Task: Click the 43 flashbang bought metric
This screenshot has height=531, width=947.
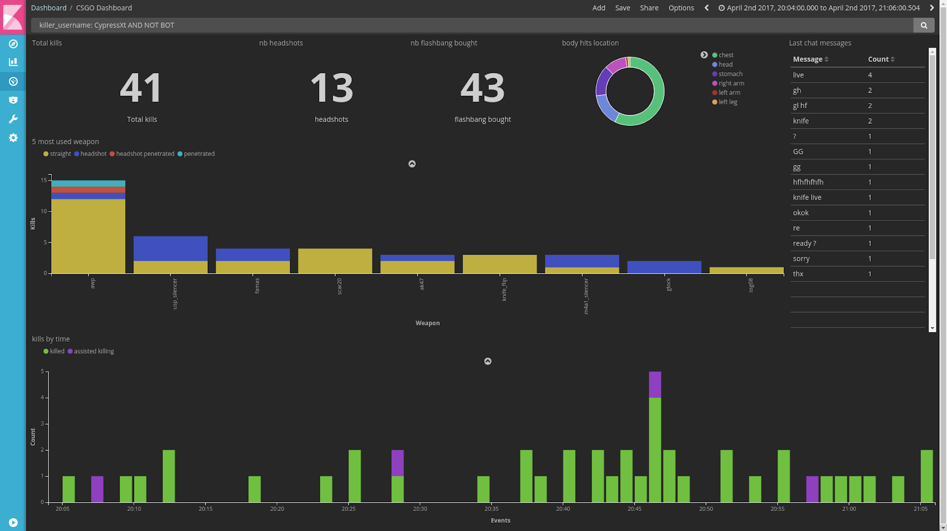Action: [483, 88]
